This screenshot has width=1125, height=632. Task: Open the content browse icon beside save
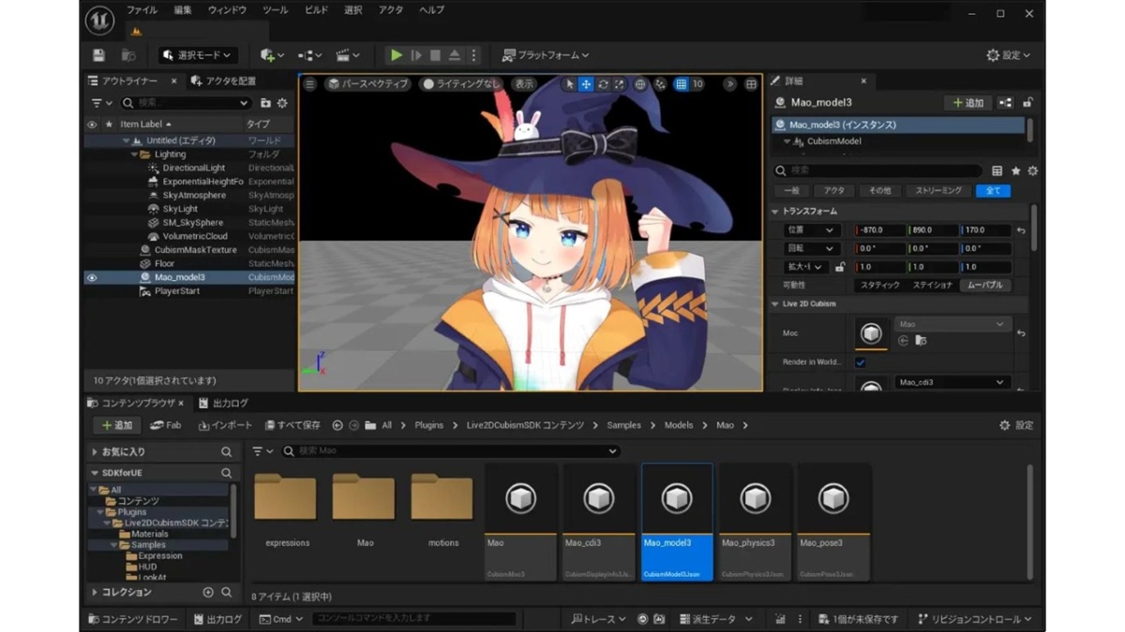pos(128,55)
